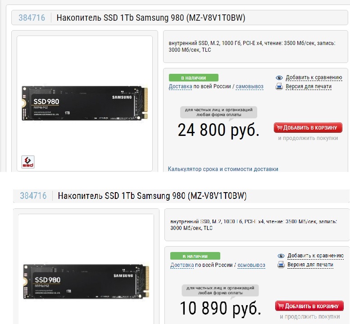The height and width of the screenshot is (324, 350).
Task: Click payment note bubble above 10 890 руб.
Action: [x=220, y=290]
